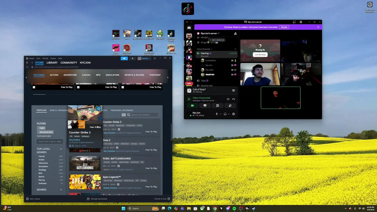Click the Discord home logo icon
This screenshot has height=212, width=377.
point(189,28)
